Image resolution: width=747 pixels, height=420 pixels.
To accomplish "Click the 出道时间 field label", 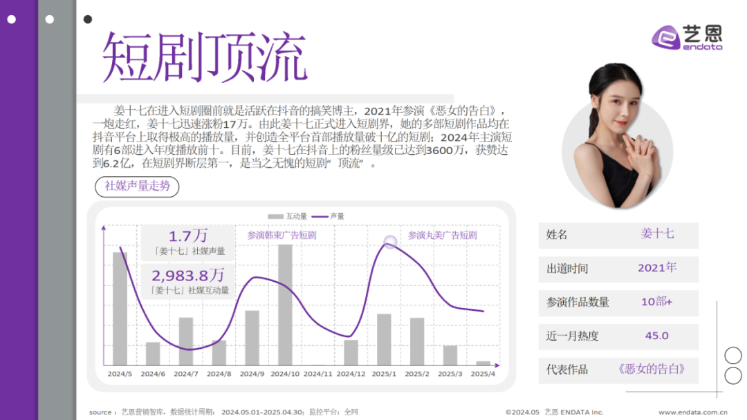I will click(x=567, y=269).
